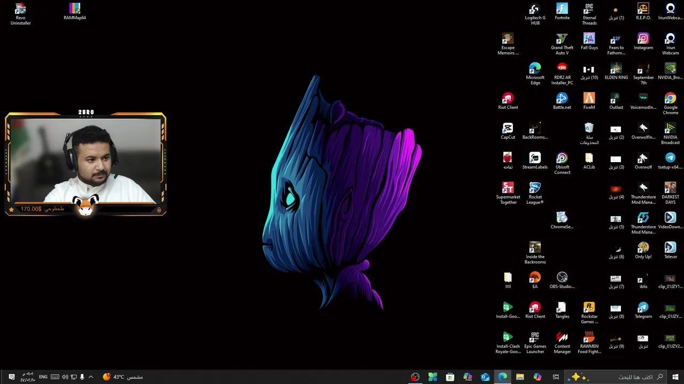Open Microsoft Edge desktop icon

tap(535, 74)
